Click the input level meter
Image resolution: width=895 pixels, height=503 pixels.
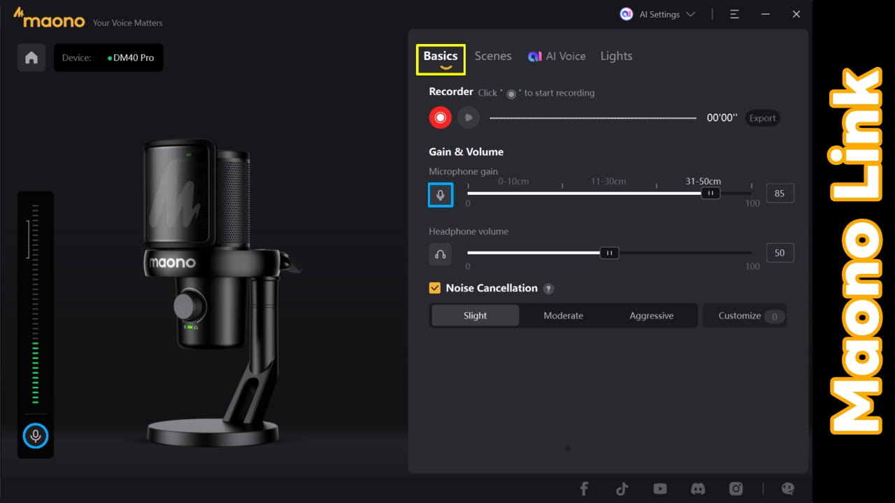tap(36, 304)
